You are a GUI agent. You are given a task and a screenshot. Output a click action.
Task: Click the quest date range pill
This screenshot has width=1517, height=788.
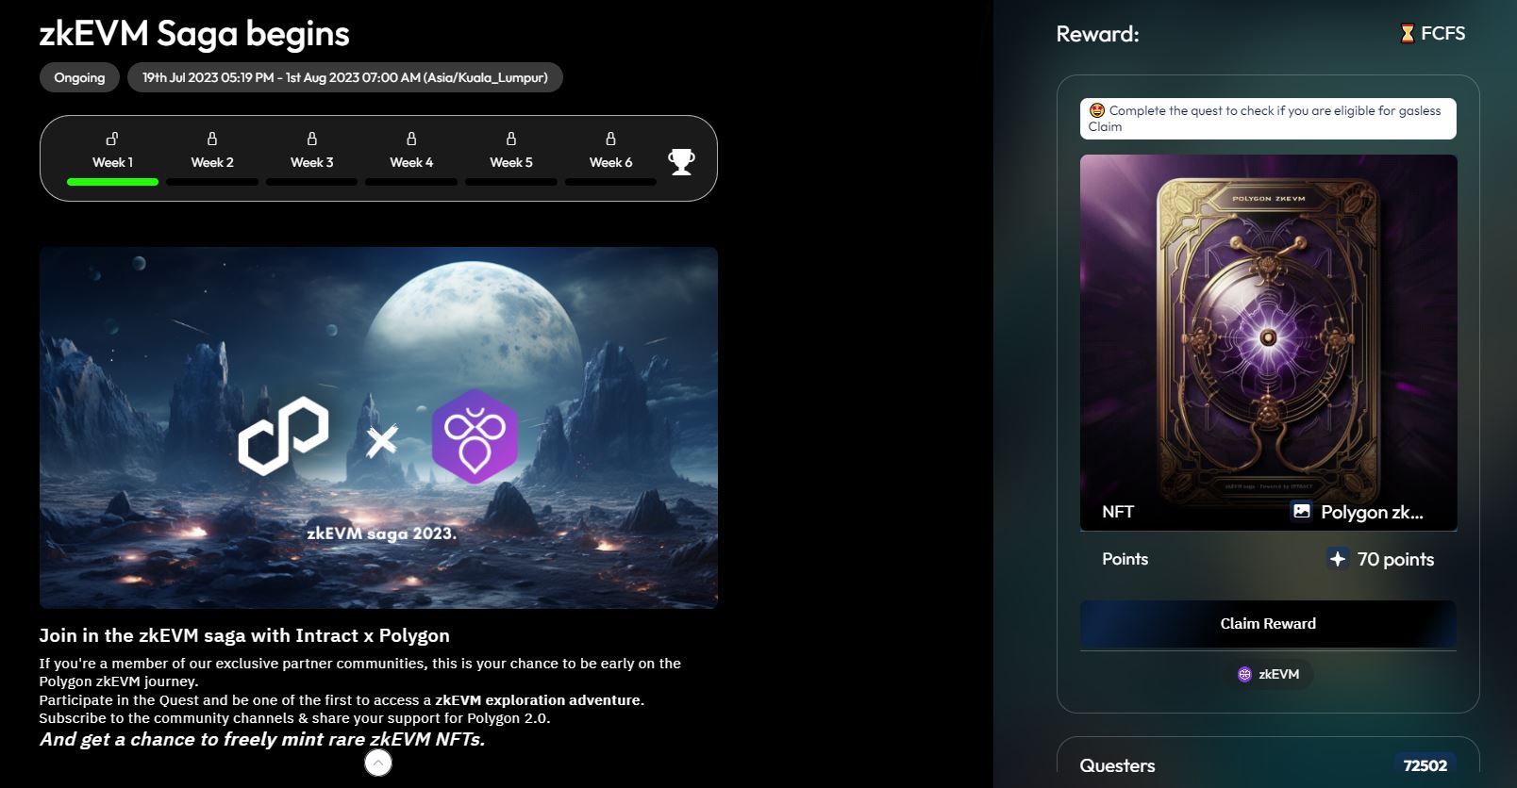344,77
